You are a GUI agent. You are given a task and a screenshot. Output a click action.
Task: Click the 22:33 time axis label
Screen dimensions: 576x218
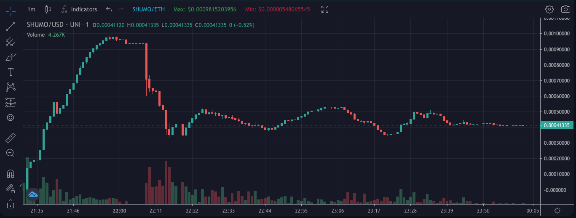(x=229, y=210)
